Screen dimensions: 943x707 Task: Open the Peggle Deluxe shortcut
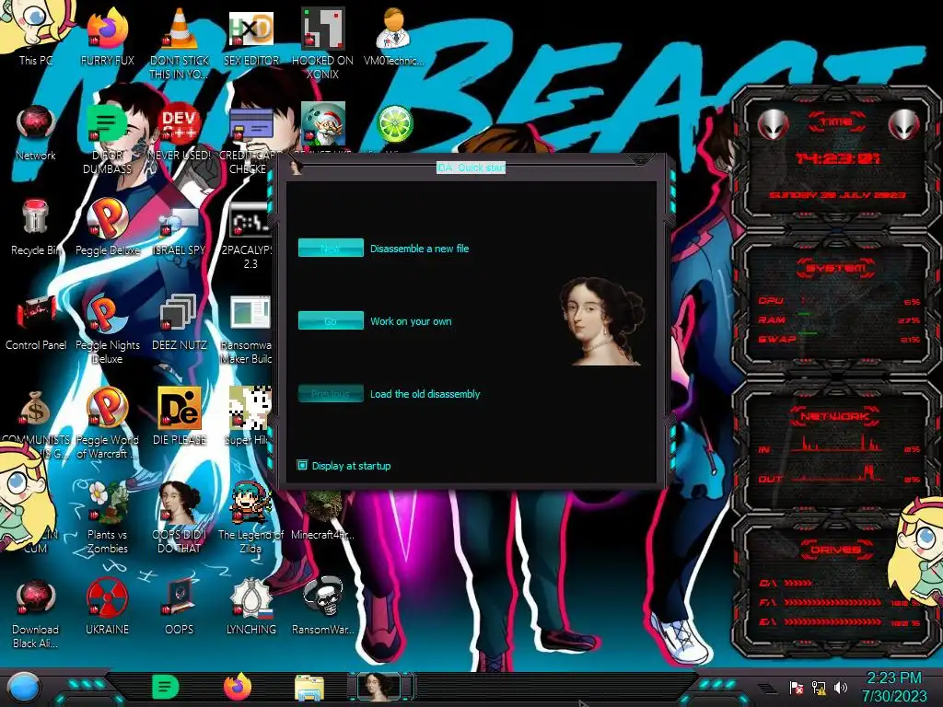107,226
